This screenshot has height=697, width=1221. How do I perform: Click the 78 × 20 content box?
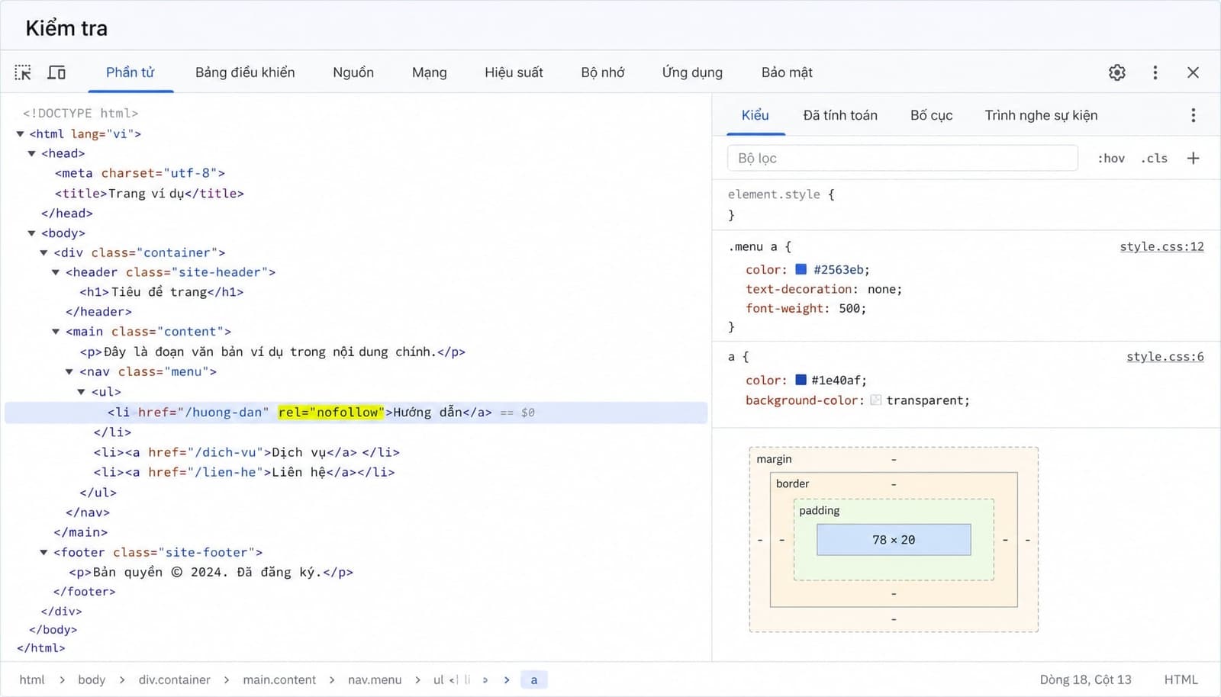(894, 539)
